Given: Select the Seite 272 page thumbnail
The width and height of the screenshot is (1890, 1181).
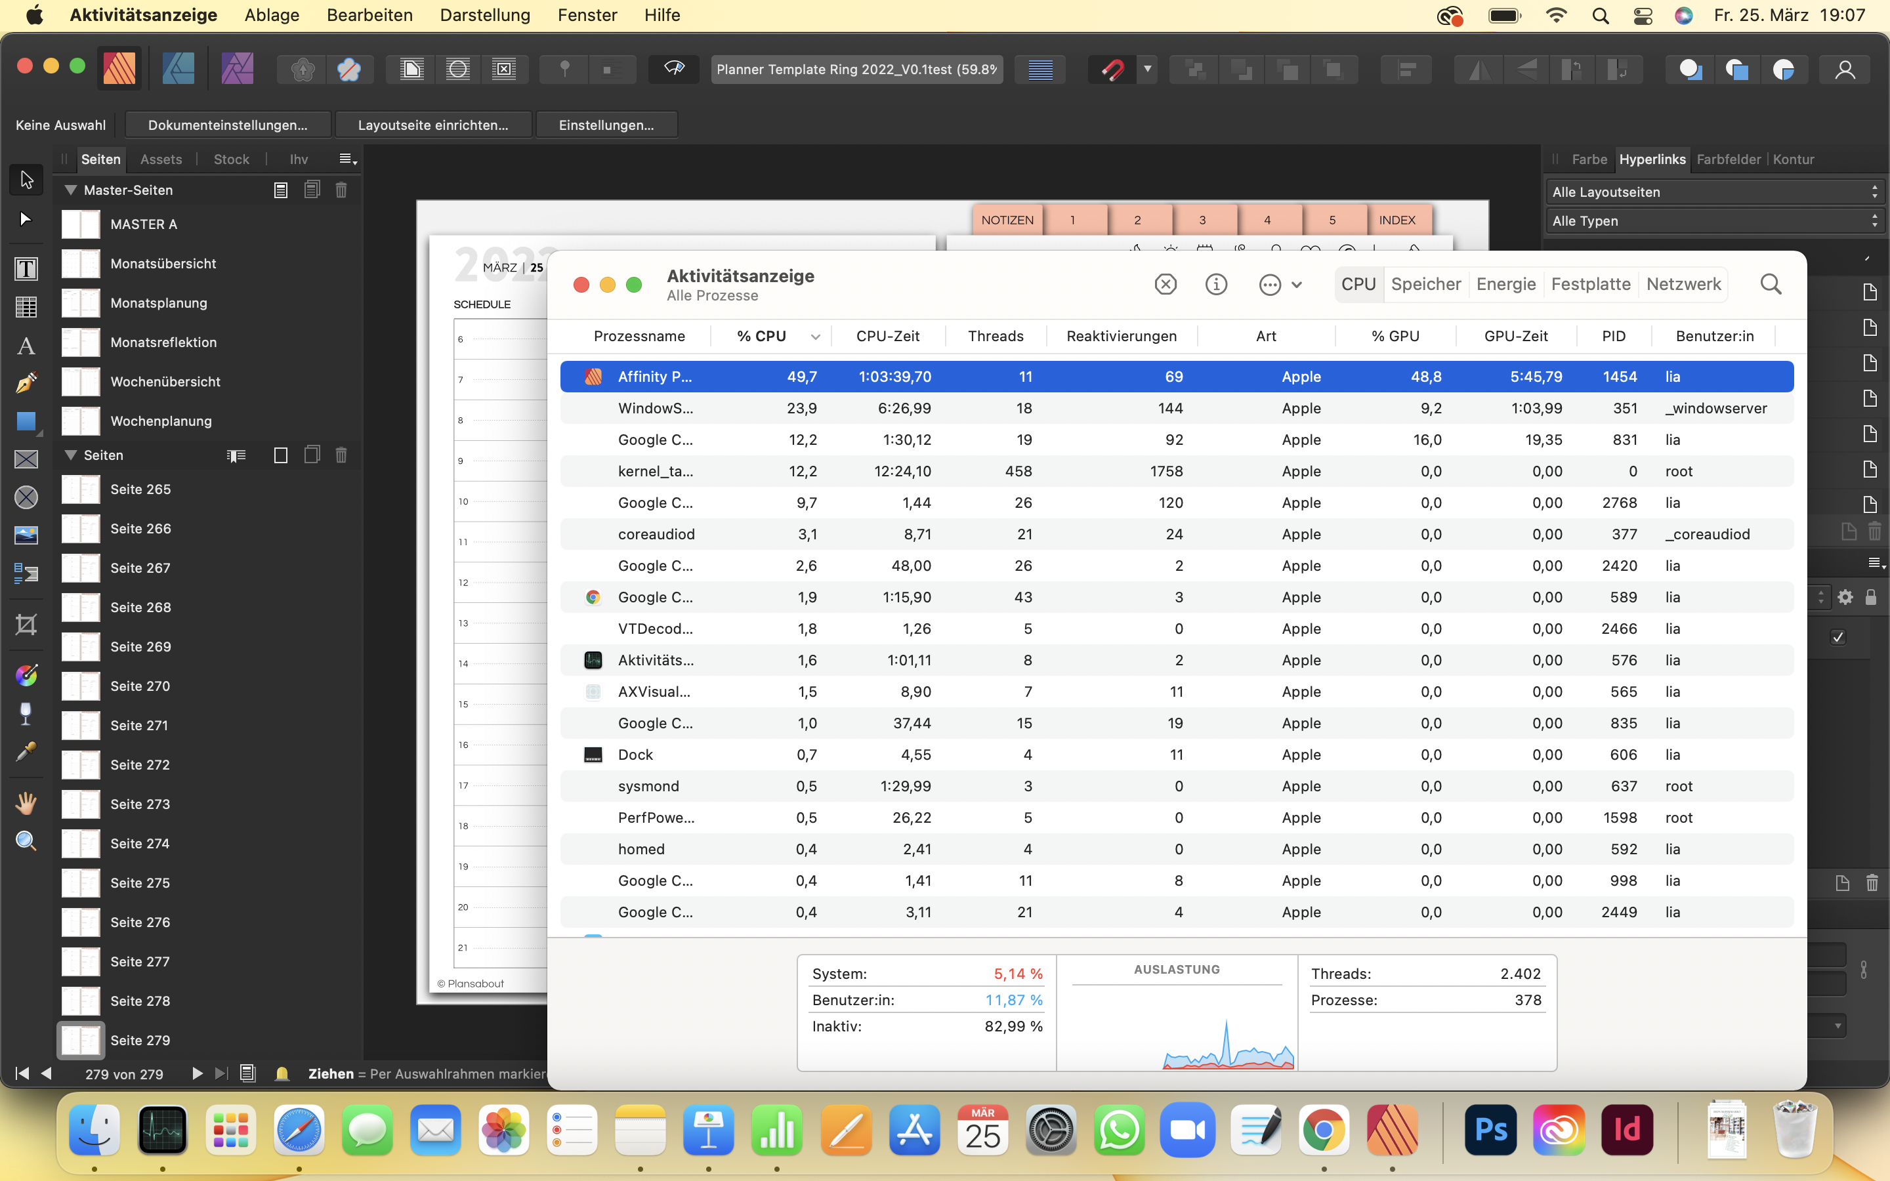Looking at the screenshot, I should 81,764.
